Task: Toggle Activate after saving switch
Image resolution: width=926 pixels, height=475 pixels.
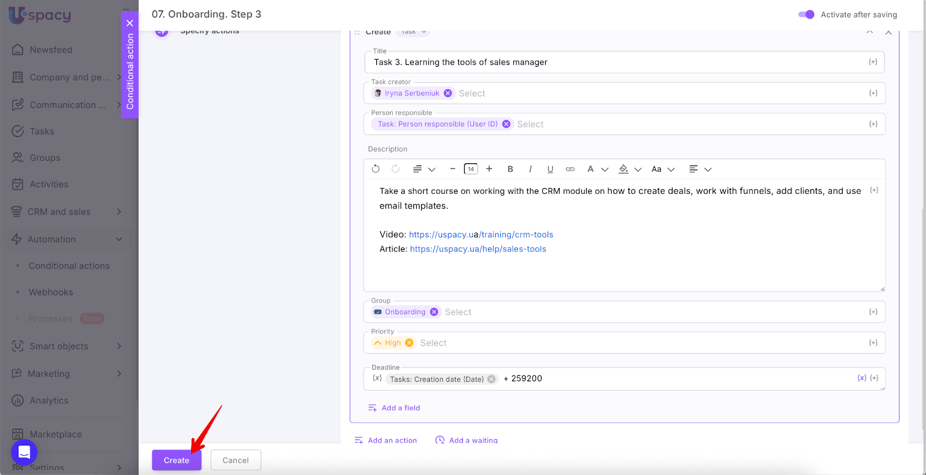Action: coord(806,14)
